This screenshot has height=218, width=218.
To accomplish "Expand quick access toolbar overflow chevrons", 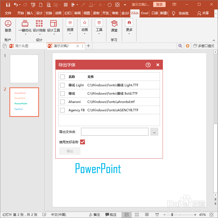I will tap(125, 5).
